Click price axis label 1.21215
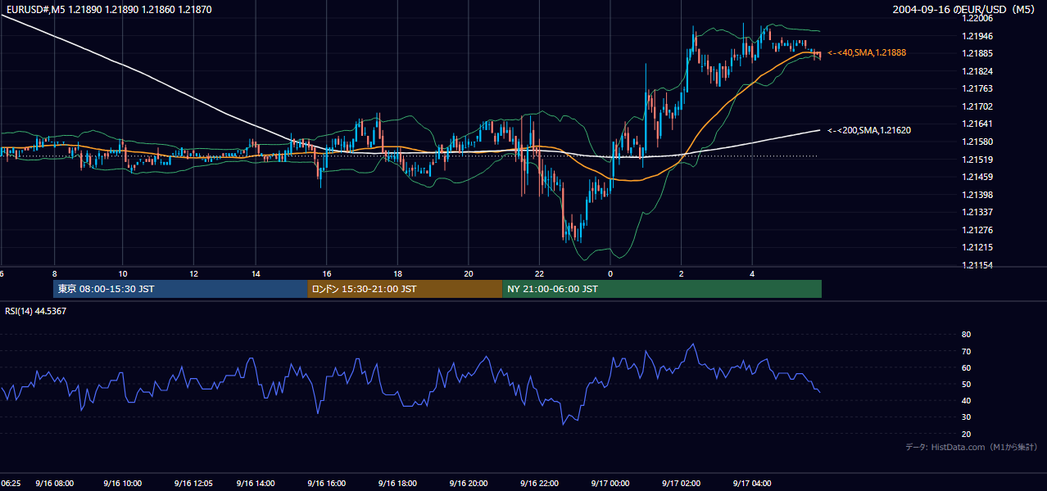Screen dimensions: 1047x491 pyautogui.click(x=977, y=247)
